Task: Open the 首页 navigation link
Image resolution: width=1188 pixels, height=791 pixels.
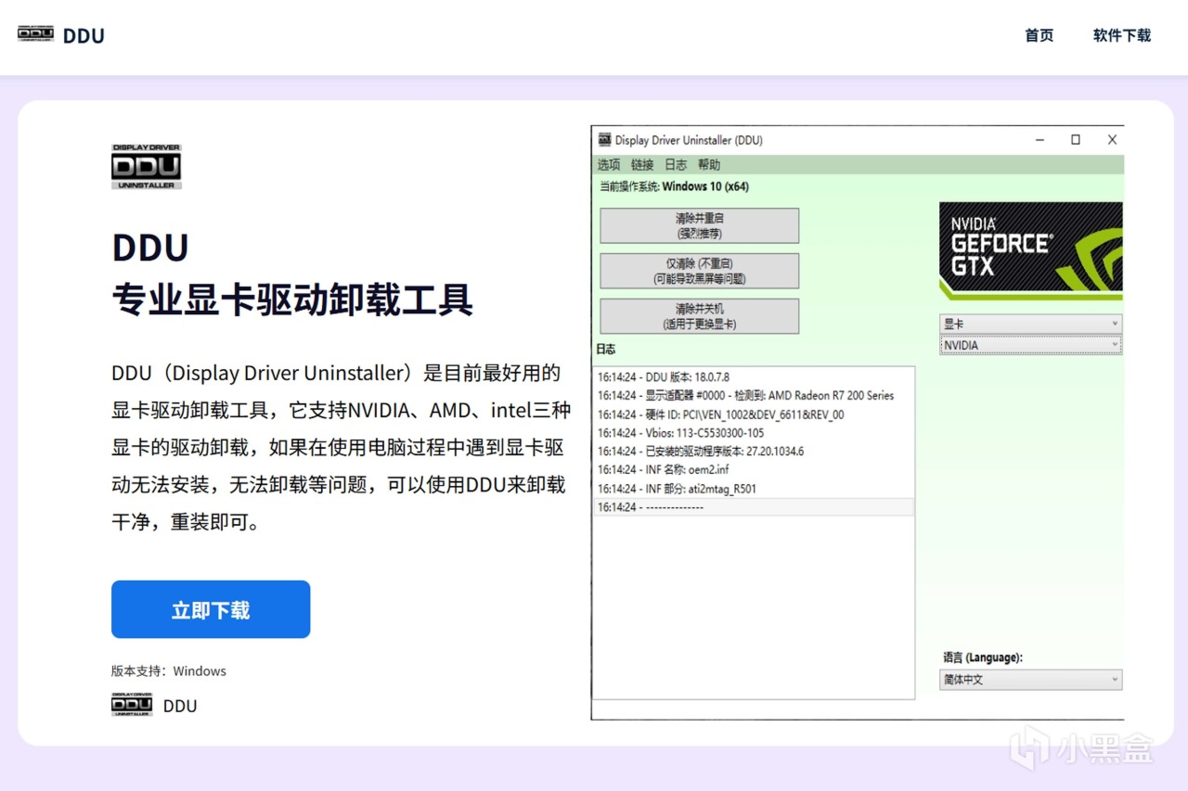Action: (x=1039, y=35)
